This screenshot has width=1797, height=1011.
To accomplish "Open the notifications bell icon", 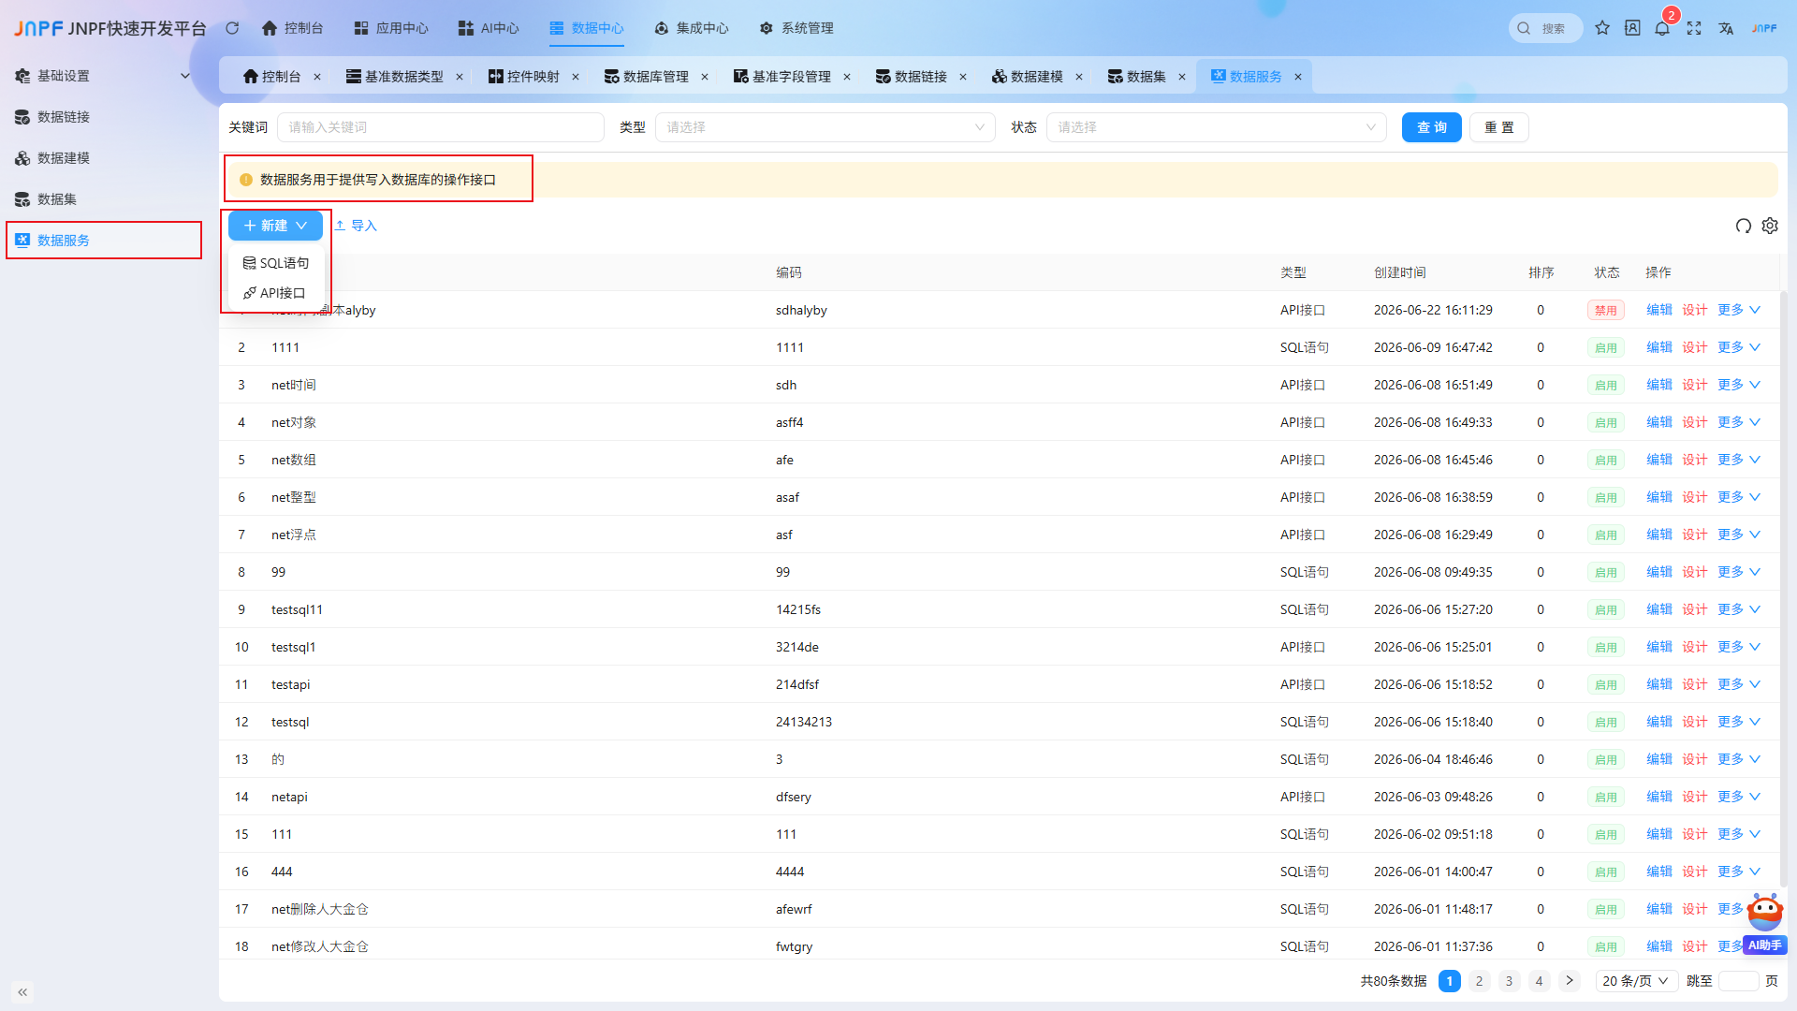I will pyautogui.click(x=1662, y=28).
